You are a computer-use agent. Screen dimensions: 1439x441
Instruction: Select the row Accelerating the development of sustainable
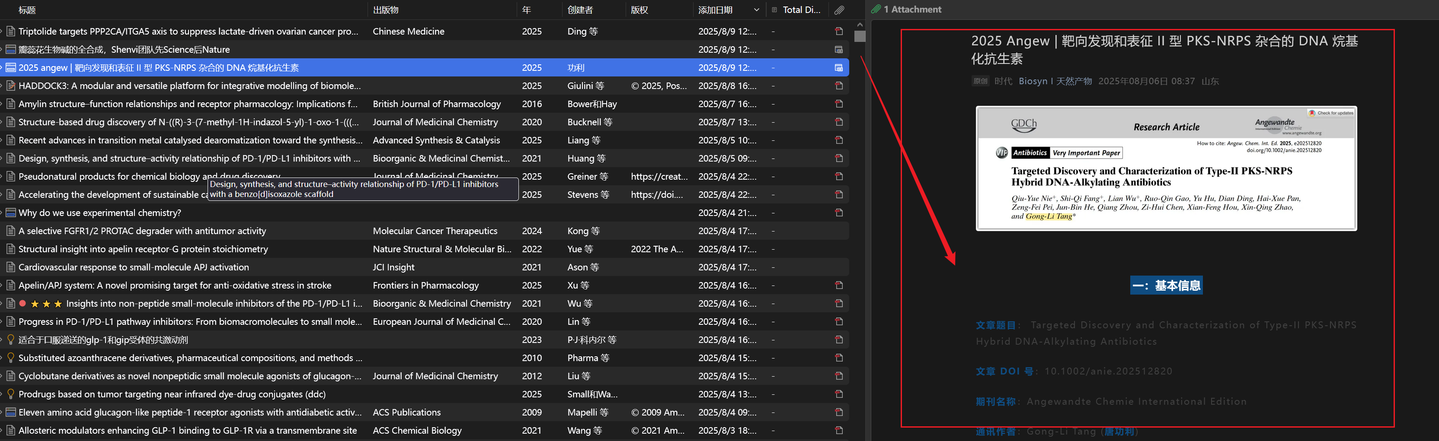coord(425,195)
